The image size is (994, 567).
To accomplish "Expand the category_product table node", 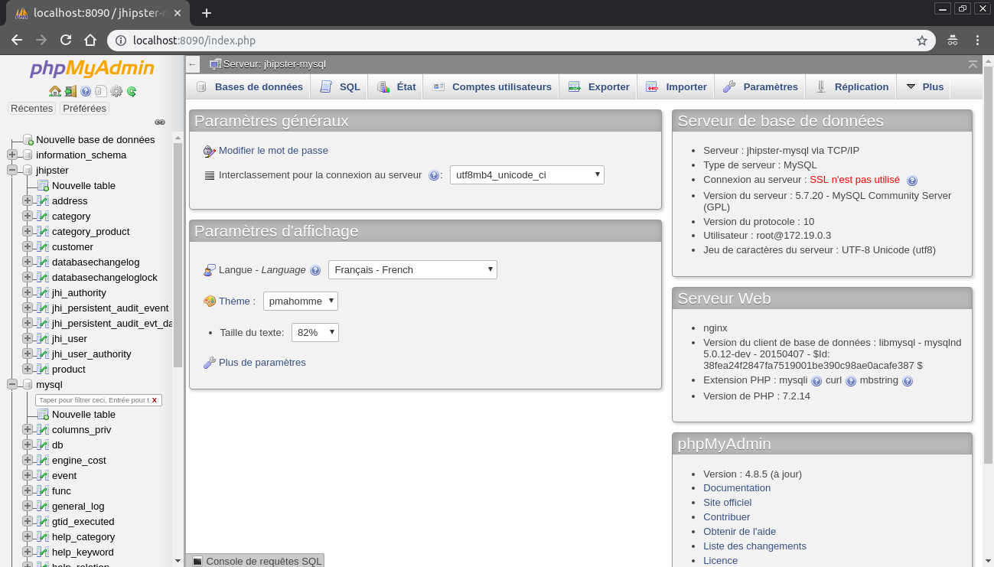I will point(28,231).
